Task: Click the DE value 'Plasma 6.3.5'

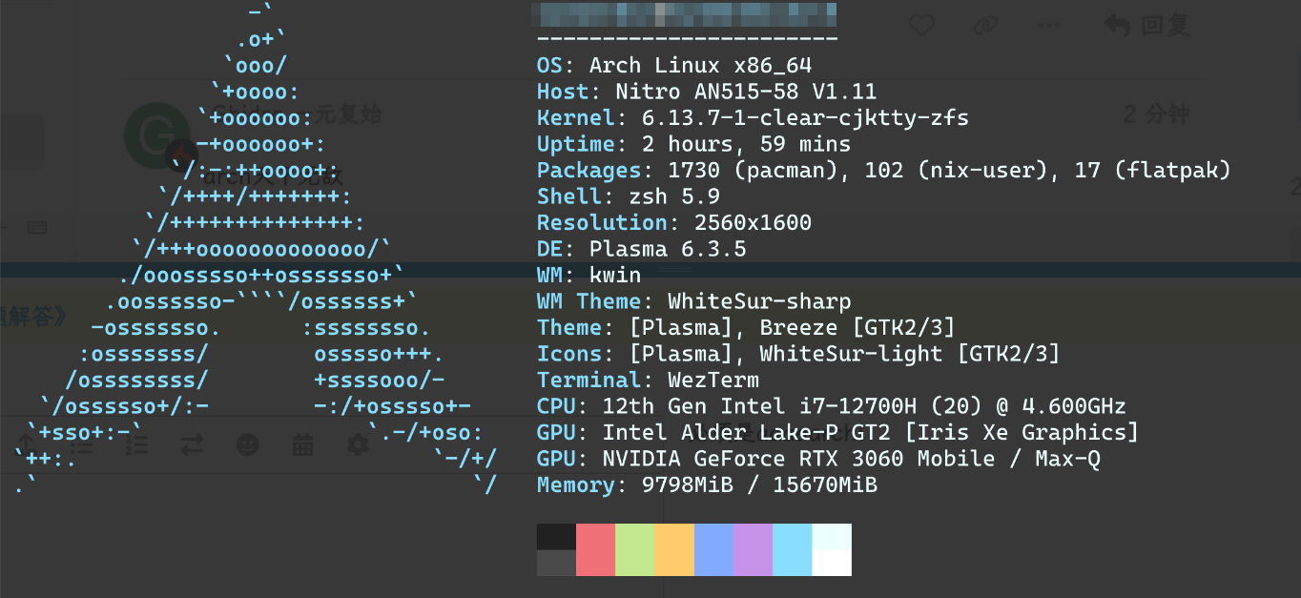Action: 668,250
